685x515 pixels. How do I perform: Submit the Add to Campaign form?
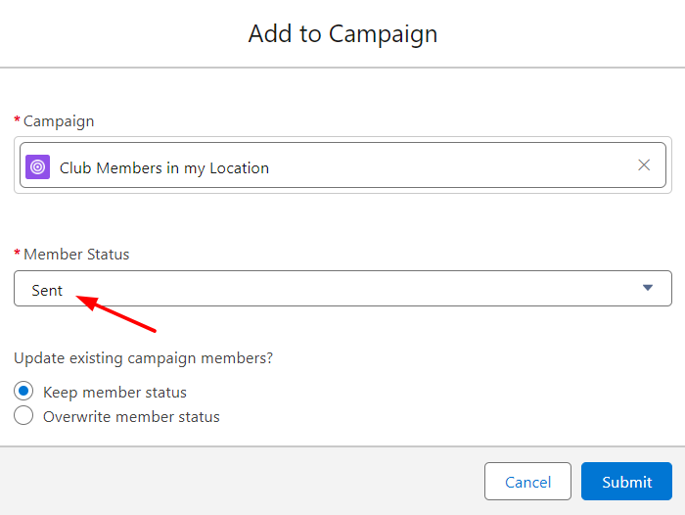pyautogui.click(x=626, y=482)
